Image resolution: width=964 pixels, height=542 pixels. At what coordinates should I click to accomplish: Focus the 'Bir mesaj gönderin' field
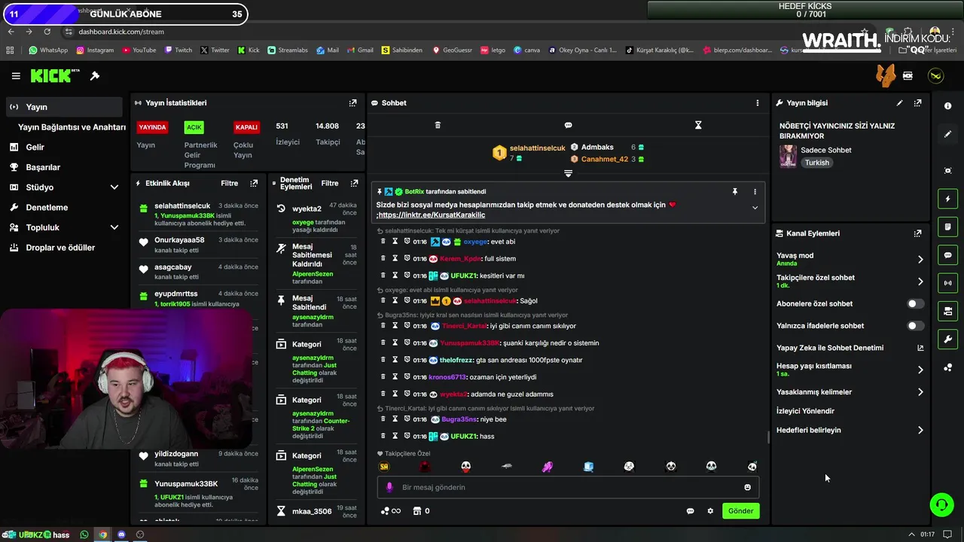(x=568, y=487)
